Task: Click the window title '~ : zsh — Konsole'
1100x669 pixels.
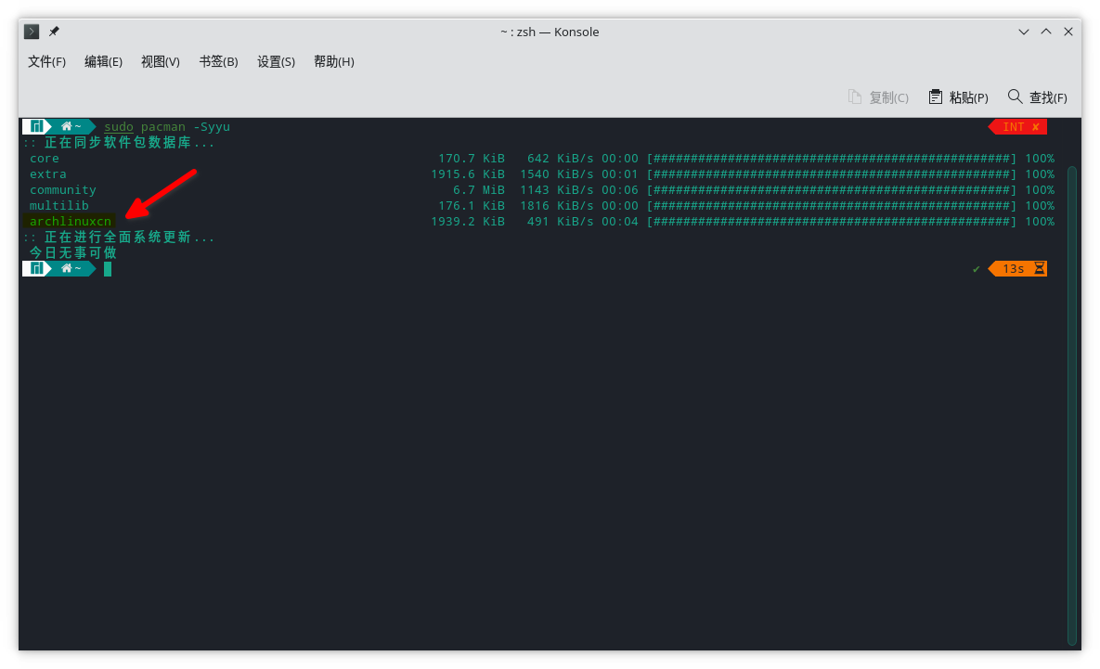Action: tap(550, 32)
